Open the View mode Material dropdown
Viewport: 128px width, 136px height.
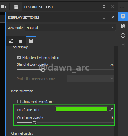[70, 27]
